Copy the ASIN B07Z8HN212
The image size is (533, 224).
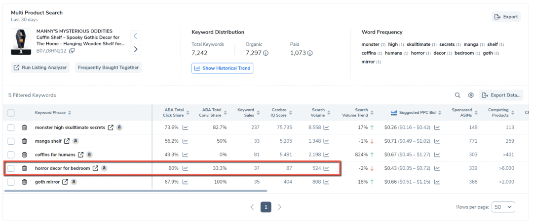pyautogui.click(x=72, y=51)
